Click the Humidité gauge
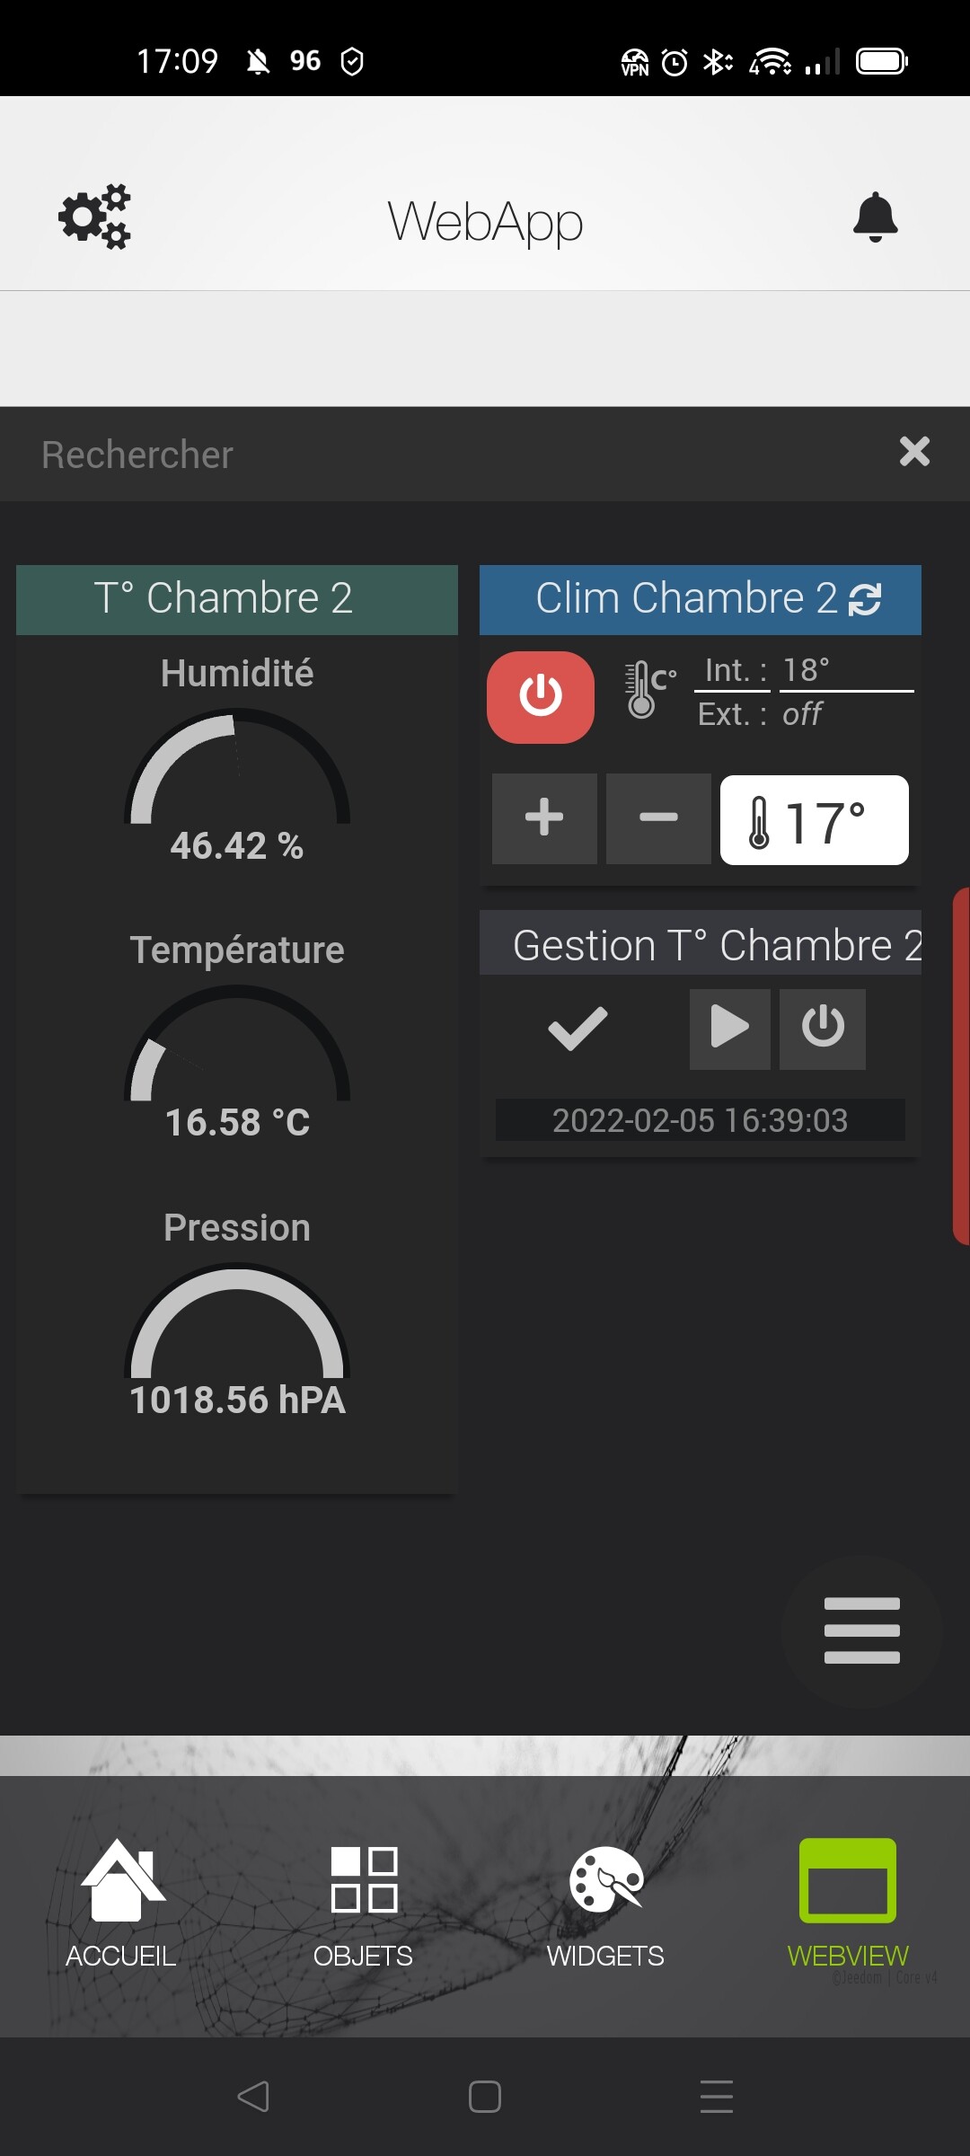 point(237,768)
